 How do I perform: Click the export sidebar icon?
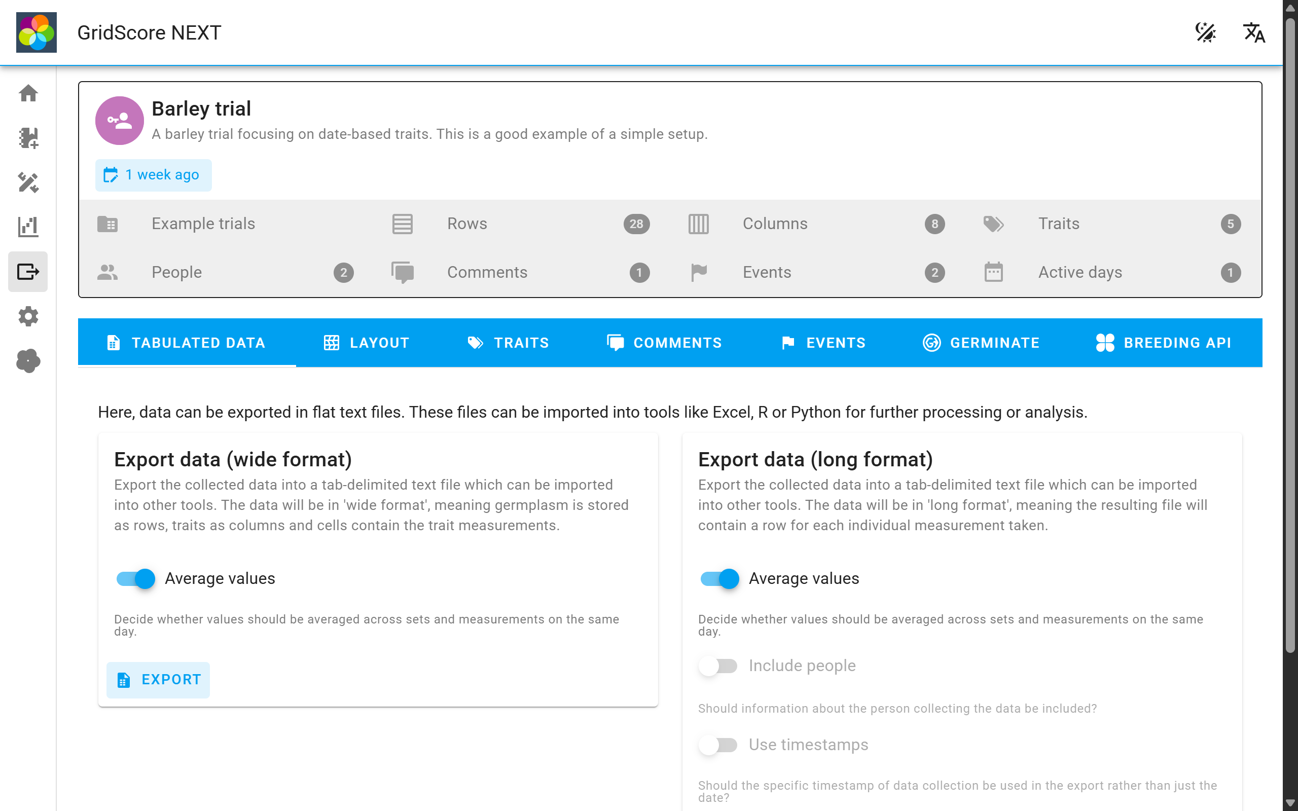pyautogui.click(x=28, y=271)
